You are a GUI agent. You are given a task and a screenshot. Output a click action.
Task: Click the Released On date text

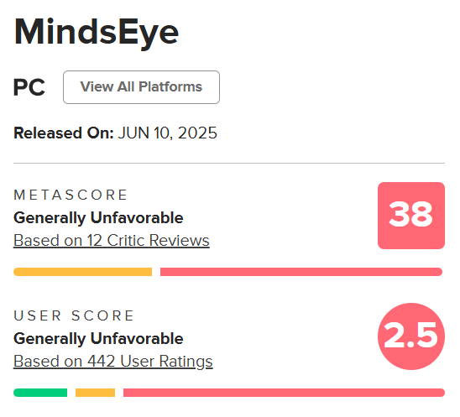(115, 133)
